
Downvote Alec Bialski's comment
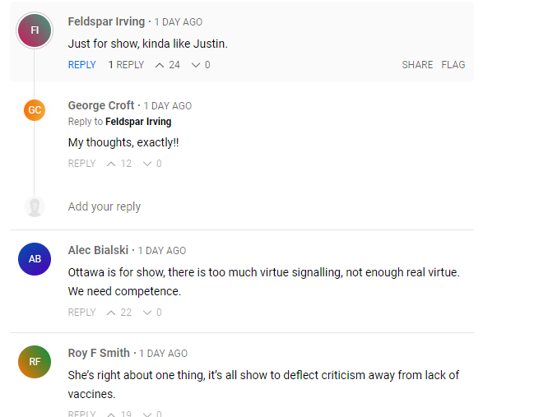click(x=147, y=313)
